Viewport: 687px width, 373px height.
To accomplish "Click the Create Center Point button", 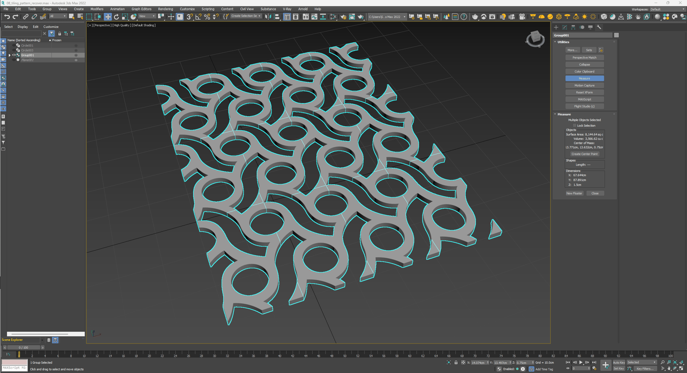I will [x=584, y=154].
